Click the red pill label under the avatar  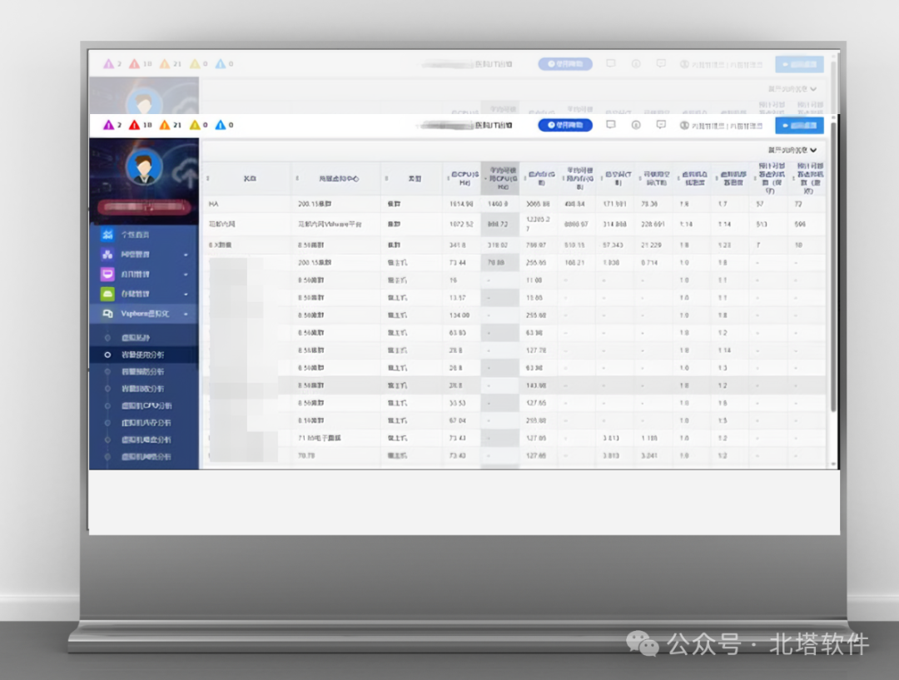(144, 206)
